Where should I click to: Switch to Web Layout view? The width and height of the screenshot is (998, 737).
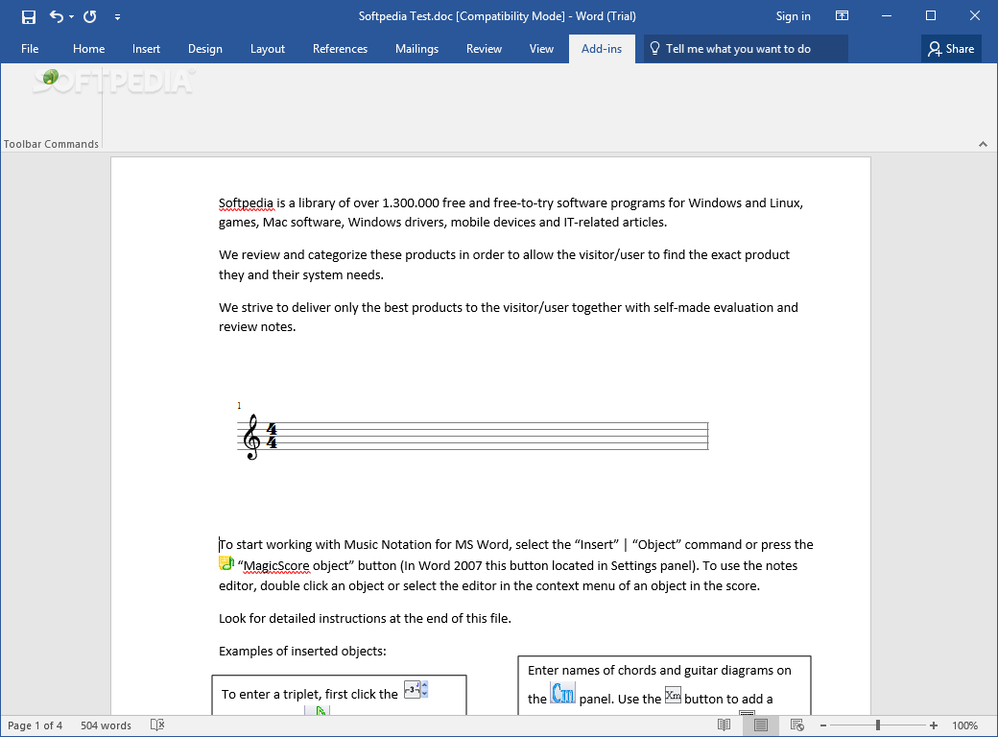(x=796, y=725)
